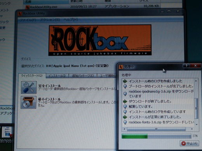Screen dimensions: 202x151
Task: Click the 10,206 KB size cell
Action: 151,6
